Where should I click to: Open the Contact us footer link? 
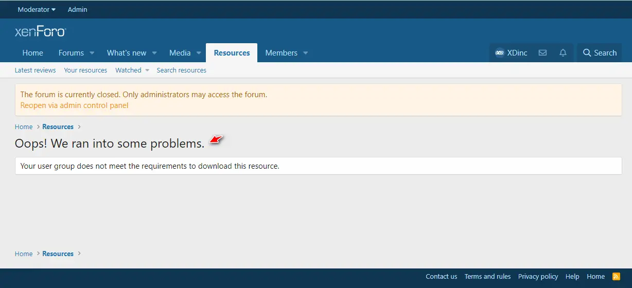tap(441, 276)
